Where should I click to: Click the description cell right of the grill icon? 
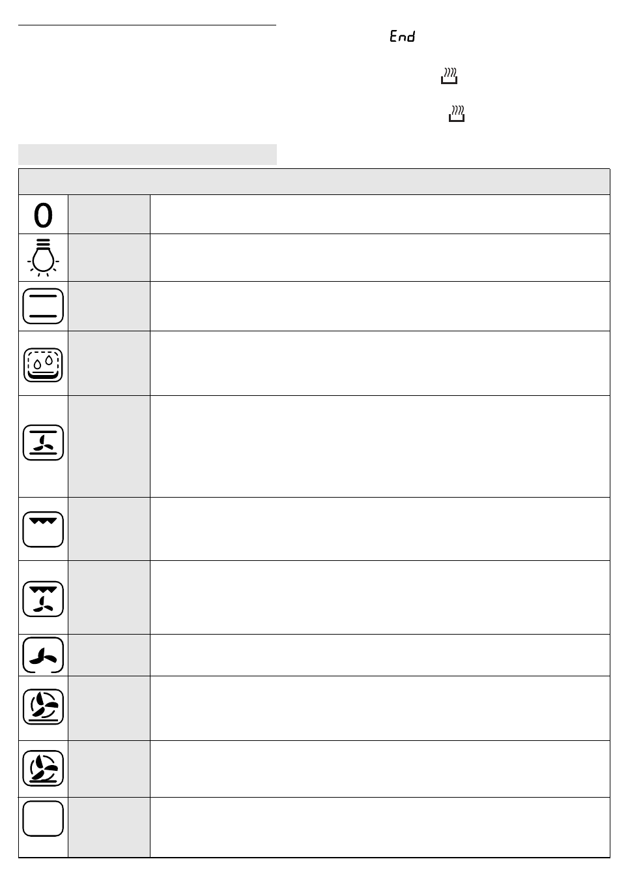(380, 529)
